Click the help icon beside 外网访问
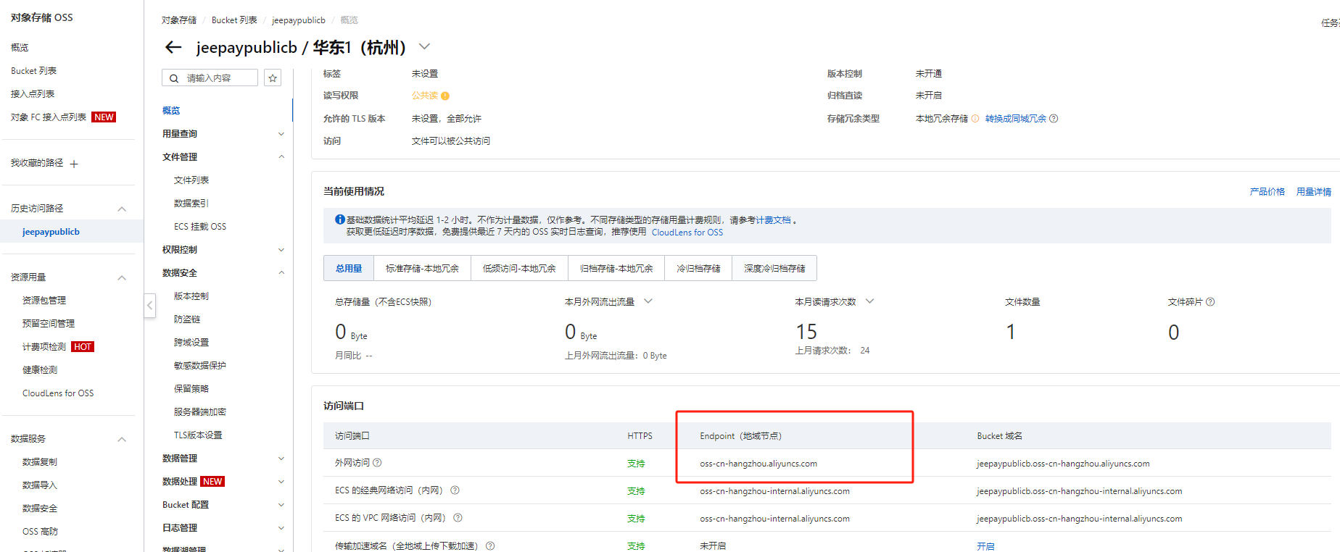The image size is (1340, 552). click(377, 463)
